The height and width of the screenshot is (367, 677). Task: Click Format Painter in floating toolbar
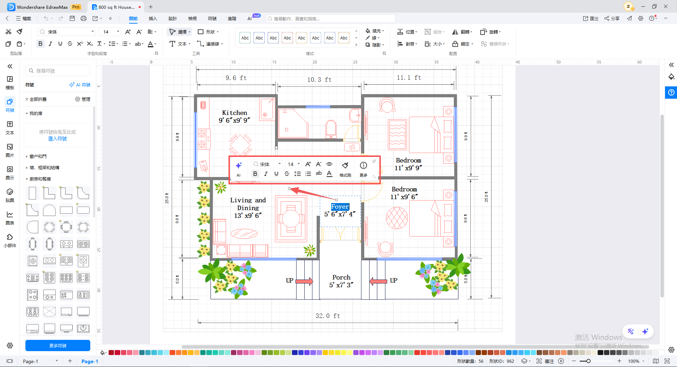pos(345,169)
